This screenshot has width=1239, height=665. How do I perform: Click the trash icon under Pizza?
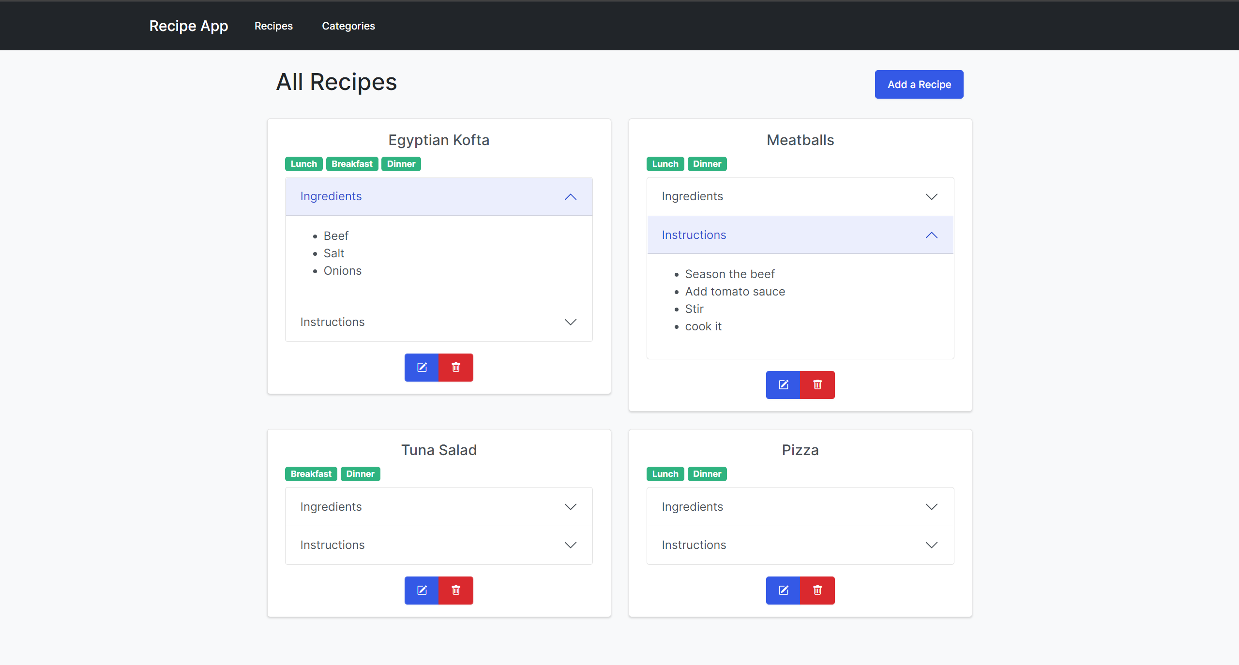[x=817, y=590]
